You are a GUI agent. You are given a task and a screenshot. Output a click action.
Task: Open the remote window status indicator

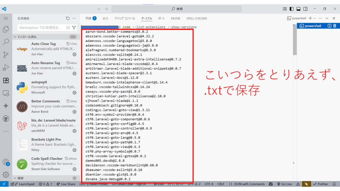[x=4, y=184]
